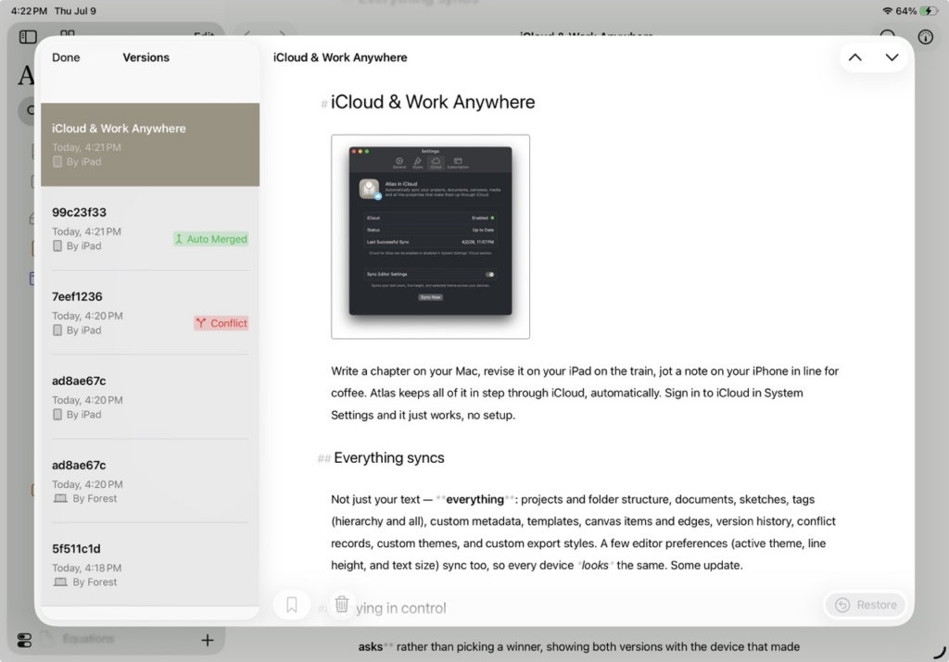The width and height of the screenshot is (949, 662).
Task: Delete this version with the trash icon
Action: pos(341,604)
